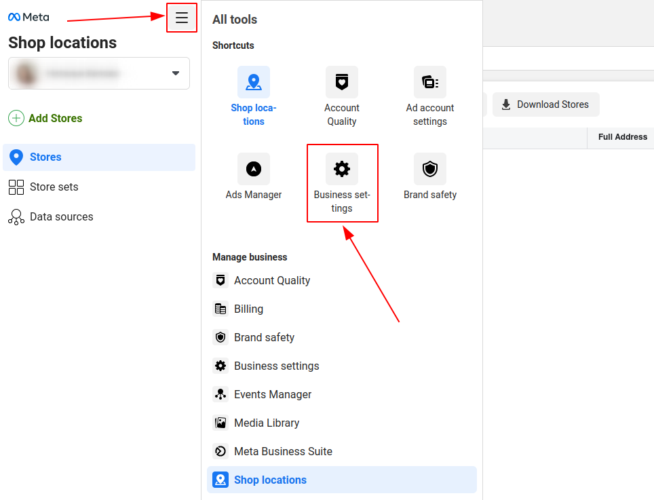
Task: Click Download Stores button
Action: [546, 104]
